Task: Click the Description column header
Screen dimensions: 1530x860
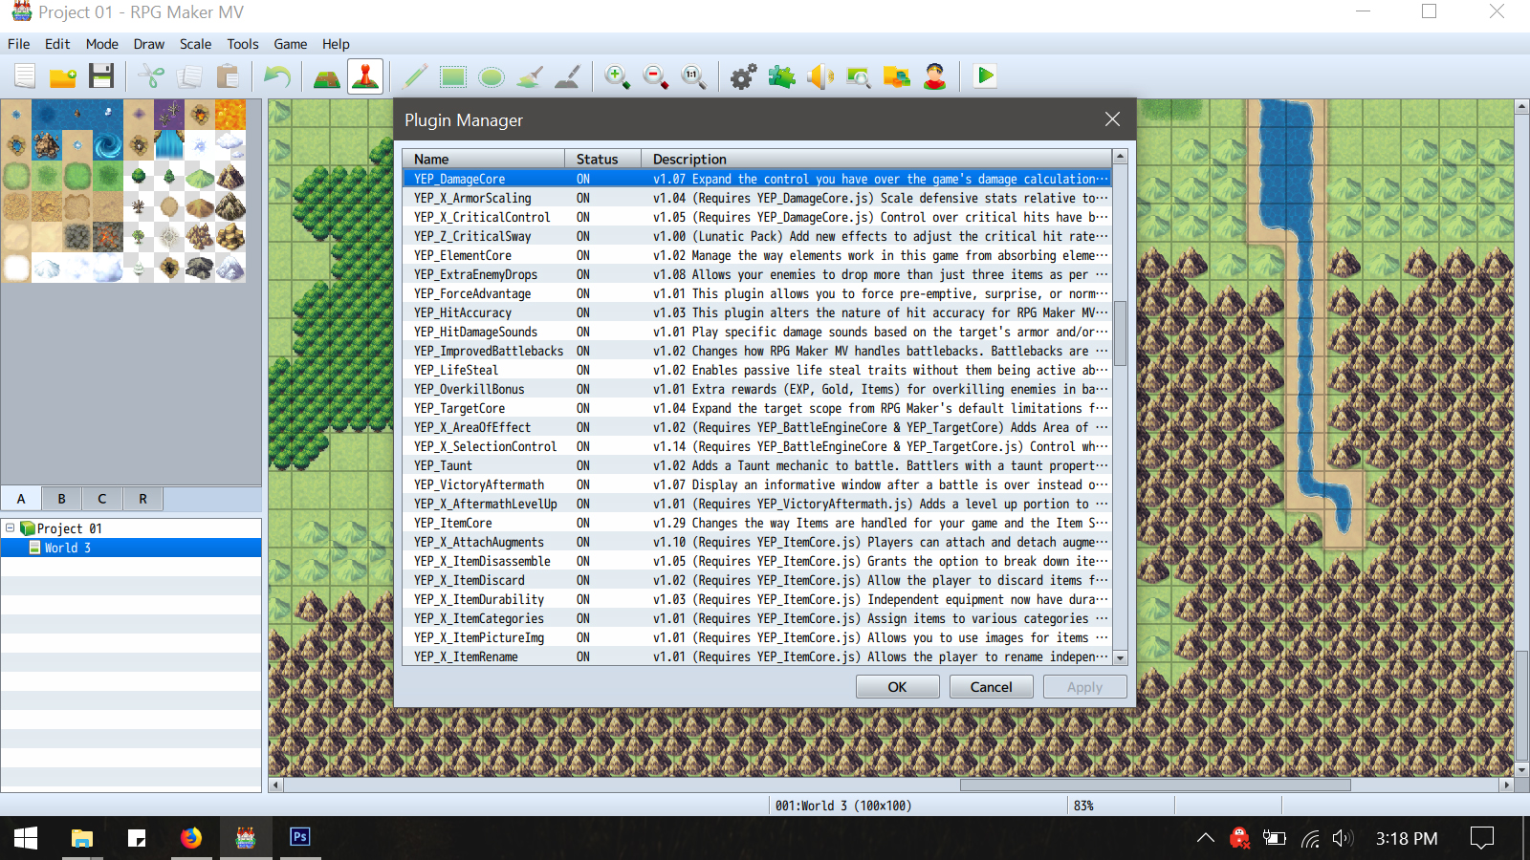Action: (x=876, y=159)
